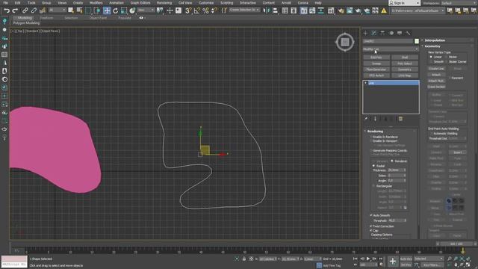
Task: Check Enable In Viewport option
Action: (383, 141)
